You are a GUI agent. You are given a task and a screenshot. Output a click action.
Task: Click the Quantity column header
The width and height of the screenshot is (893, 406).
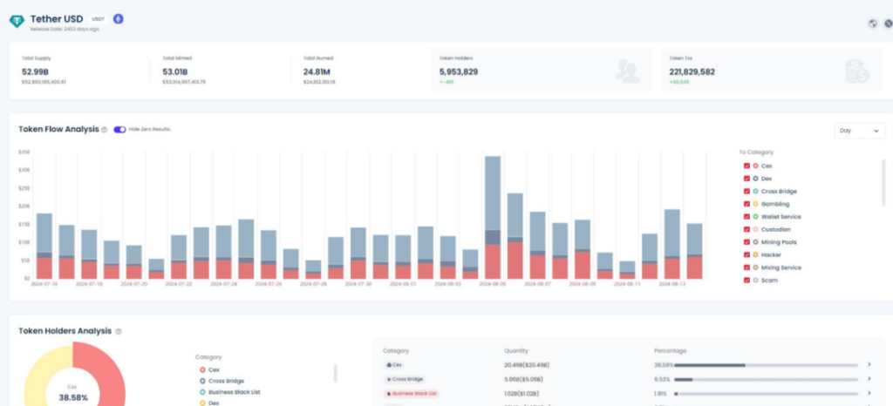(516, 351)
